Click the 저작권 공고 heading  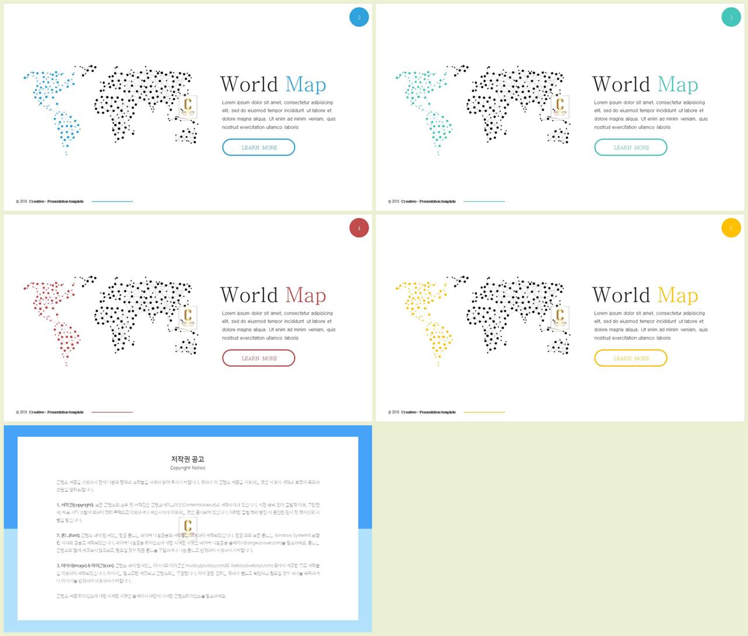(188, 459)
